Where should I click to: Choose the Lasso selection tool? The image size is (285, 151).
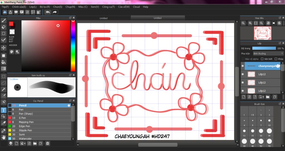click(4, 83)
